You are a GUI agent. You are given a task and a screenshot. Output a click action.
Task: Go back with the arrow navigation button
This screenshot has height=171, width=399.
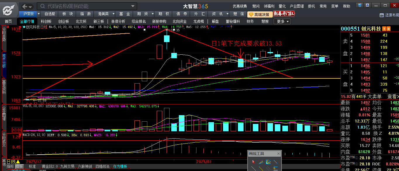point(25,6)
